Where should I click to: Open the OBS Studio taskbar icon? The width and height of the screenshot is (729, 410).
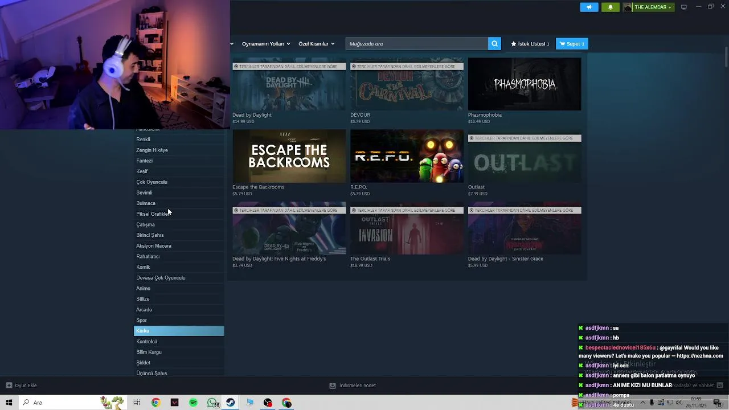tap(268, 403)
